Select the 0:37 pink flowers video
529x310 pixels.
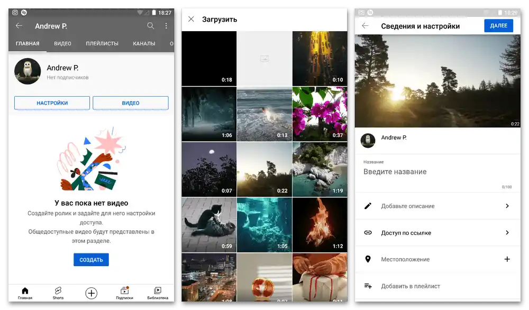coord(320,114)
